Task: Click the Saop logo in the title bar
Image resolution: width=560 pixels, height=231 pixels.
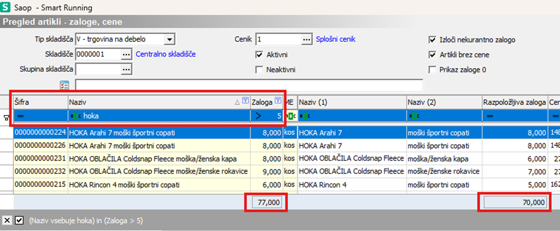Action: (6, 7)
